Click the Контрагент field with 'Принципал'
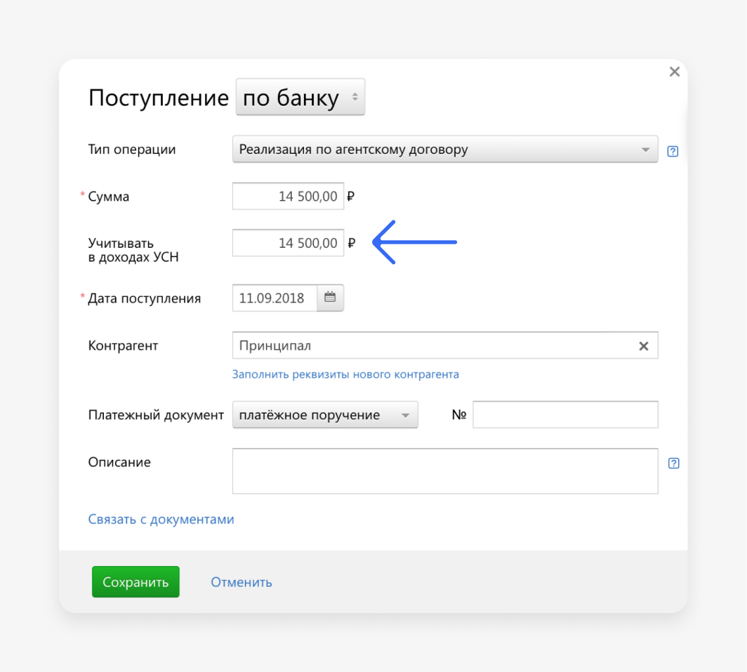Screen dimensions: 747x672 click(x=445, y=345)
